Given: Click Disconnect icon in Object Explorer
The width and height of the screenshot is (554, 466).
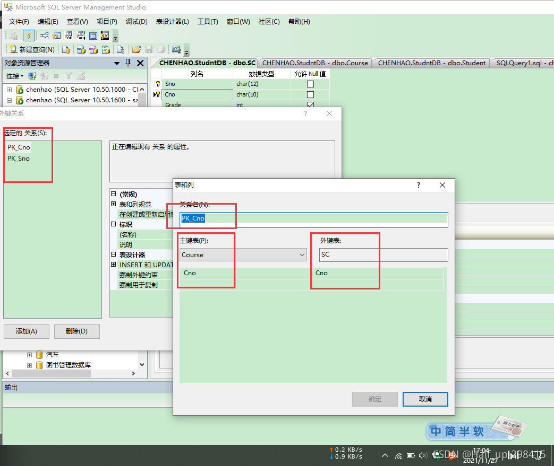Looking at the screenshot, I should (44, 76).
